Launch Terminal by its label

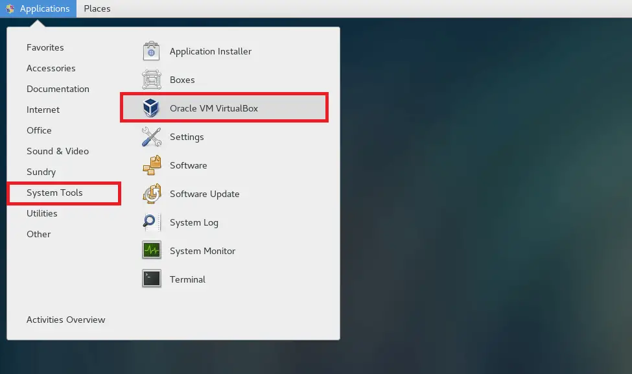pos(187,279)
